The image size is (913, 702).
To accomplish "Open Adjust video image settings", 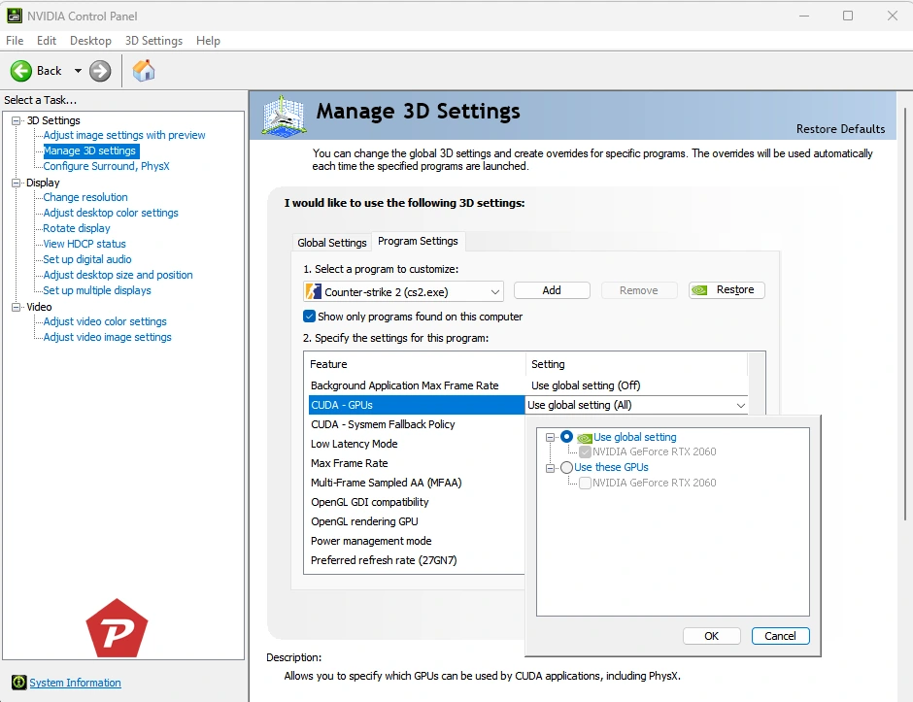I will pos(107,337).
